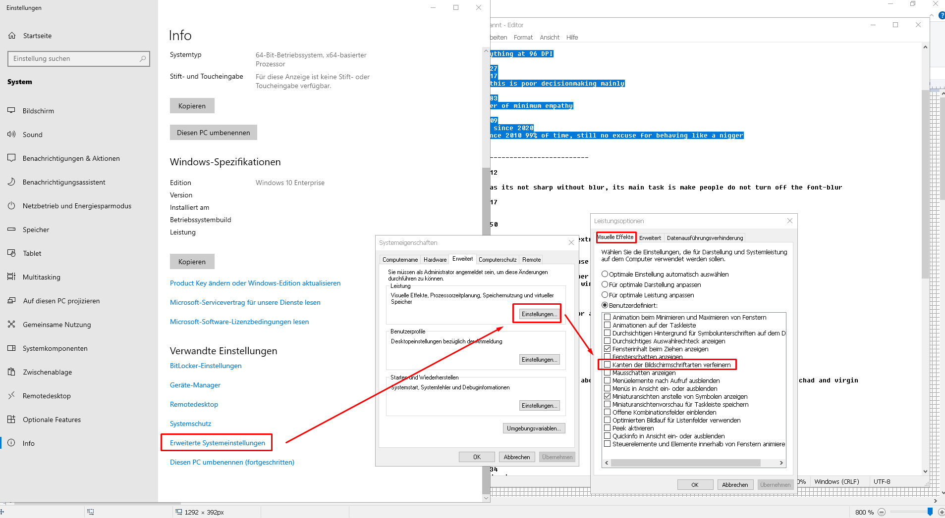Open the Hardware tab

[435, 260]
